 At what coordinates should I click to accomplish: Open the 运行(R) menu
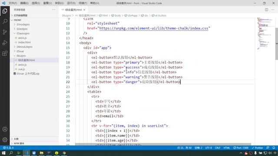click(x=71, y=3)
